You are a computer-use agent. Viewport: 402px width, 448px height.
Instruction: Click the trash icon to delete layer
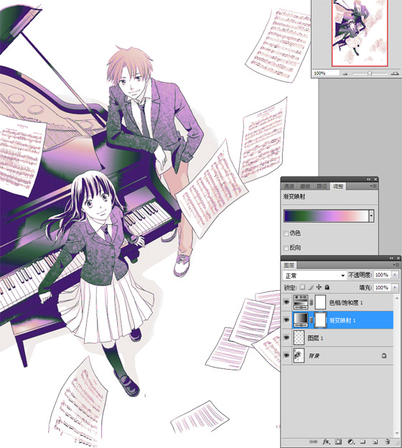coord(388,442)
